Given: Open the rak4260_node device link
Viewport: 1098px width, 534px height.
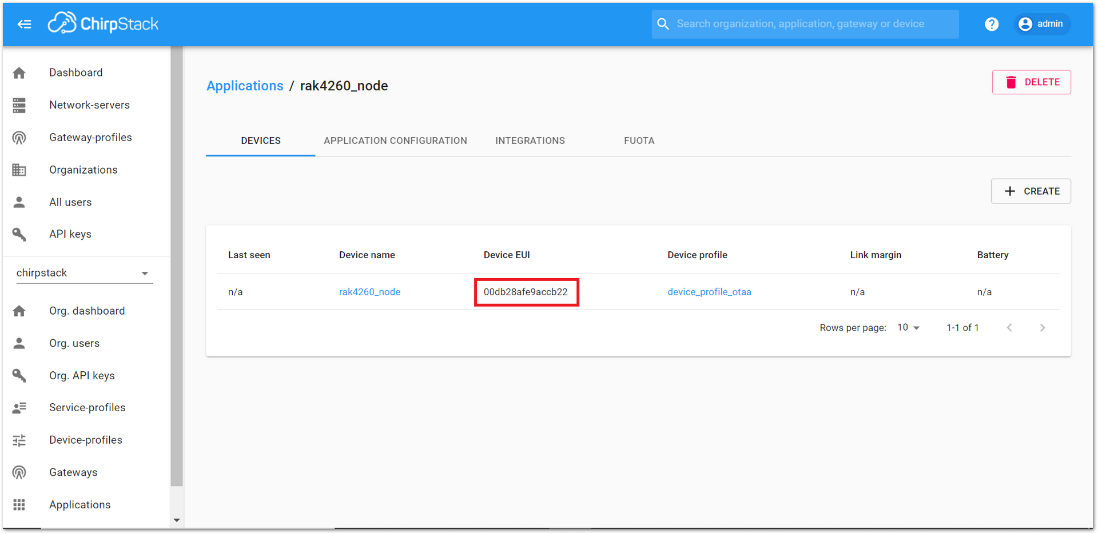Looking at the screenshot, I should (369, 292).
